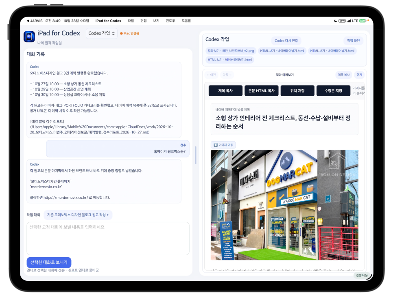Click the line 10월 27일 10:00 — 소형 상가 동선 체크리스트
The image size is (393, 299).
coord(65,84)
